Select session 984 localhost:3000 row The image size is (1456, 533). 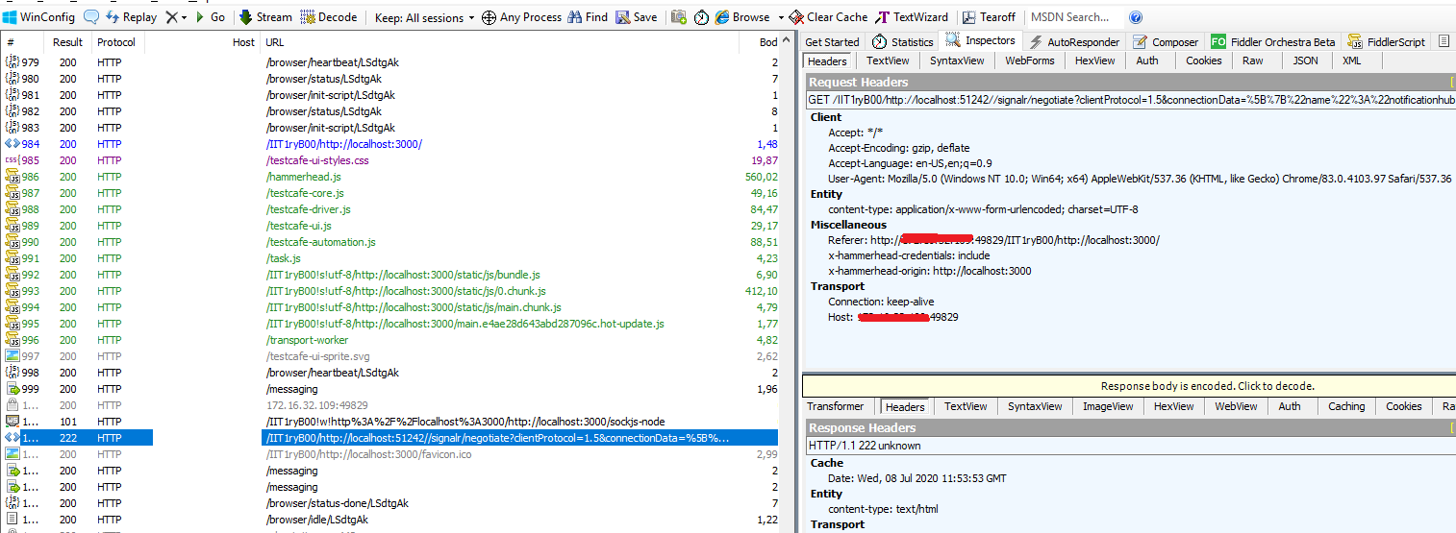click(x=391, y=144)
